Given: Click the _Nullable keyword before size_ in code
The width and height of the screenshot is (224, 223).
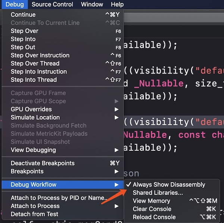Looking at the screenshot, I should coord(159,84).
